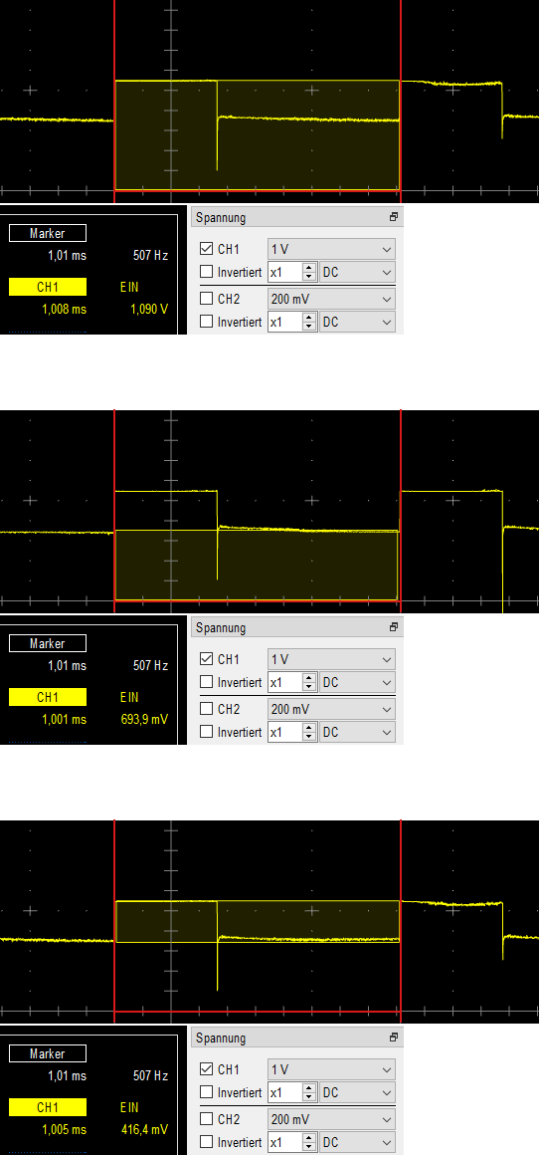Check Invertiert under CH1 in bottom Spannung panel

206,1091
